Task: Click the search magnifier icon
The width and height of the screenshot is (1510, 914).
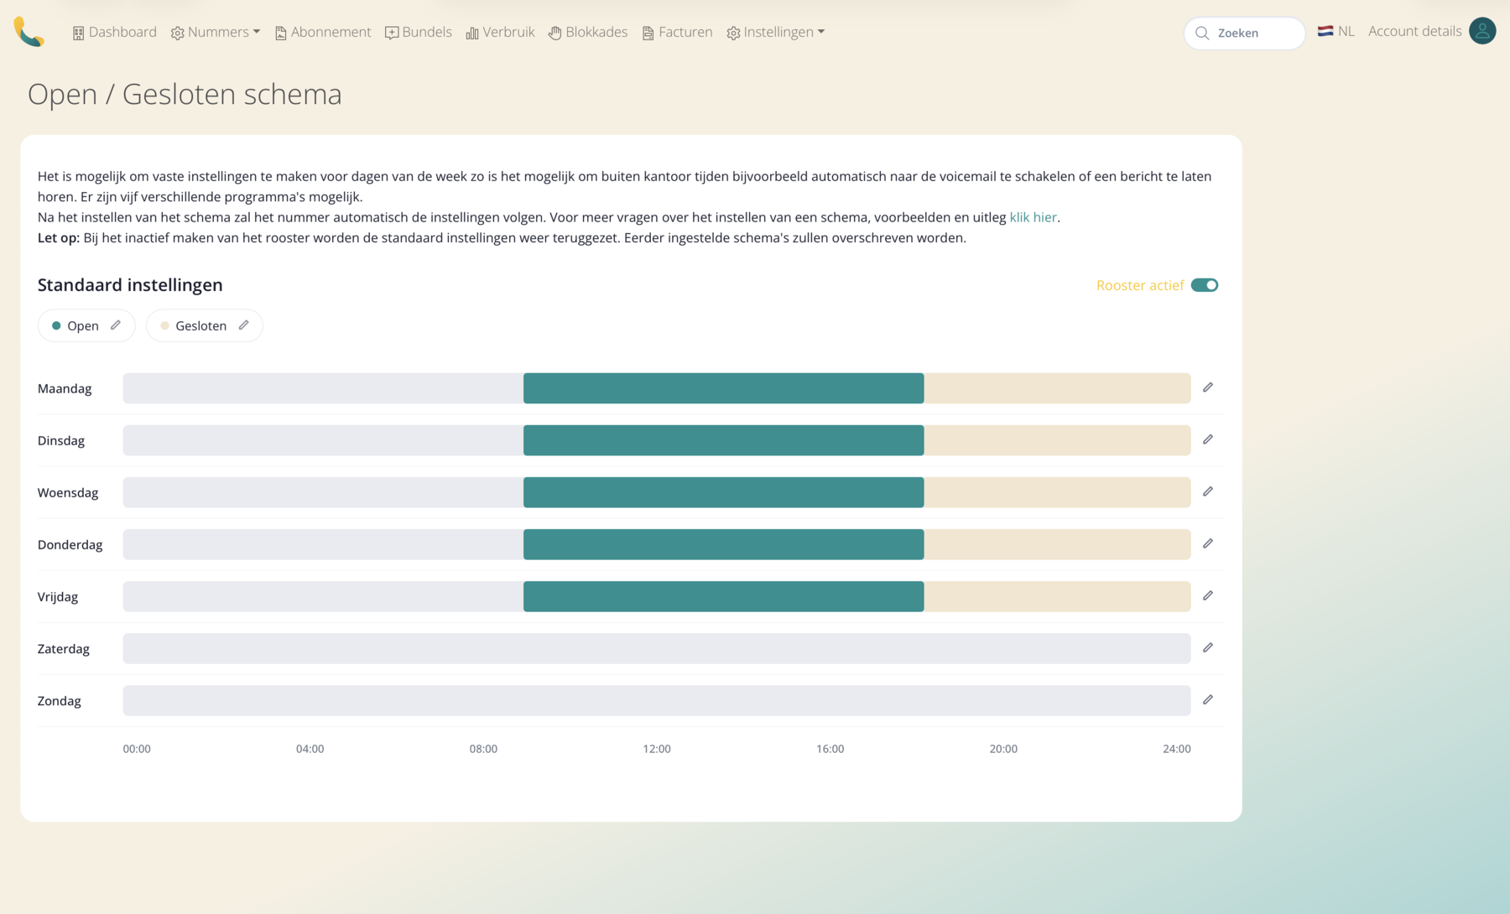Action: (x=1202, y=33)
